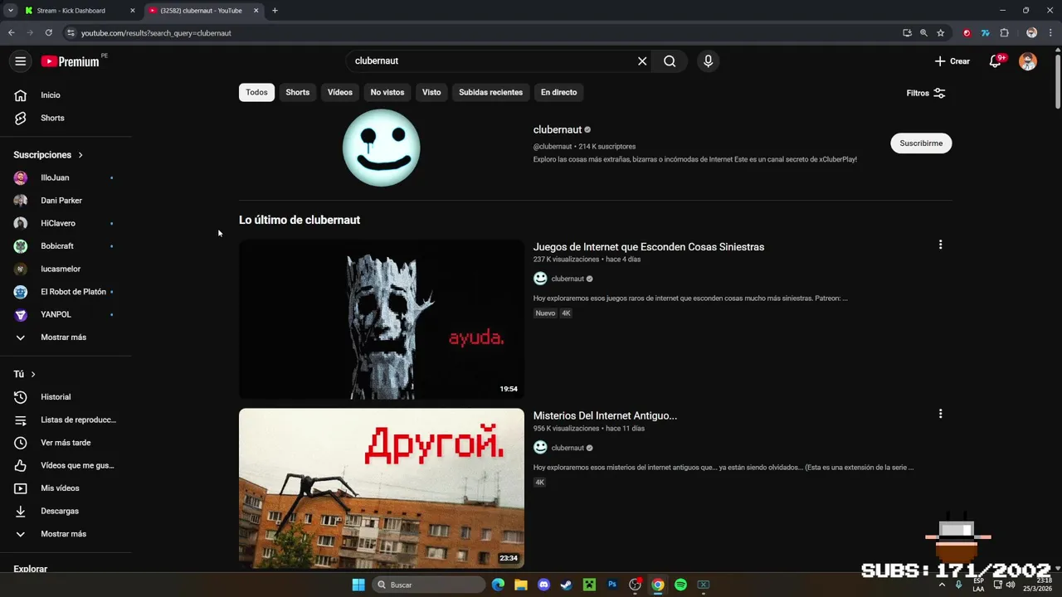Open Photoshop from the taskbar
Viewport: 1062px width, 597px height.
pos(612,585)
